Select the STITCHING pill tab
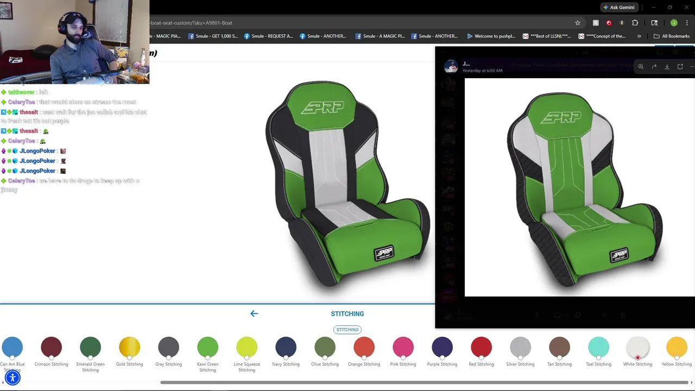This screenshot has height=391, width=695. (347, 330)
